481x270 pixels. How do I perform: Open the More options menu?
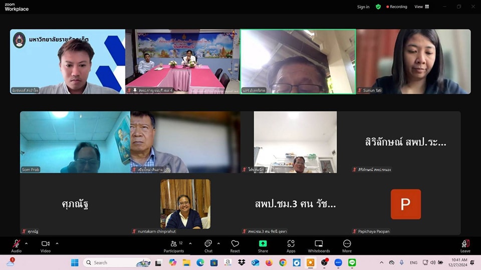point(347,246)
